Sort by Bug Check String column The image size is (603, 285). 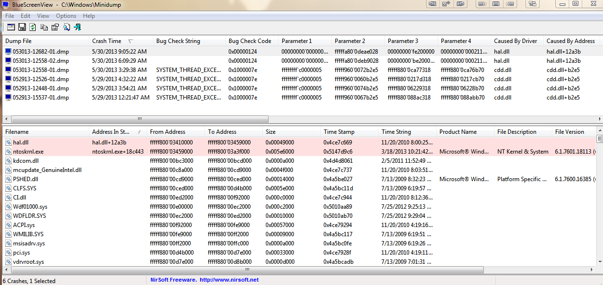(x=189, y=41)
